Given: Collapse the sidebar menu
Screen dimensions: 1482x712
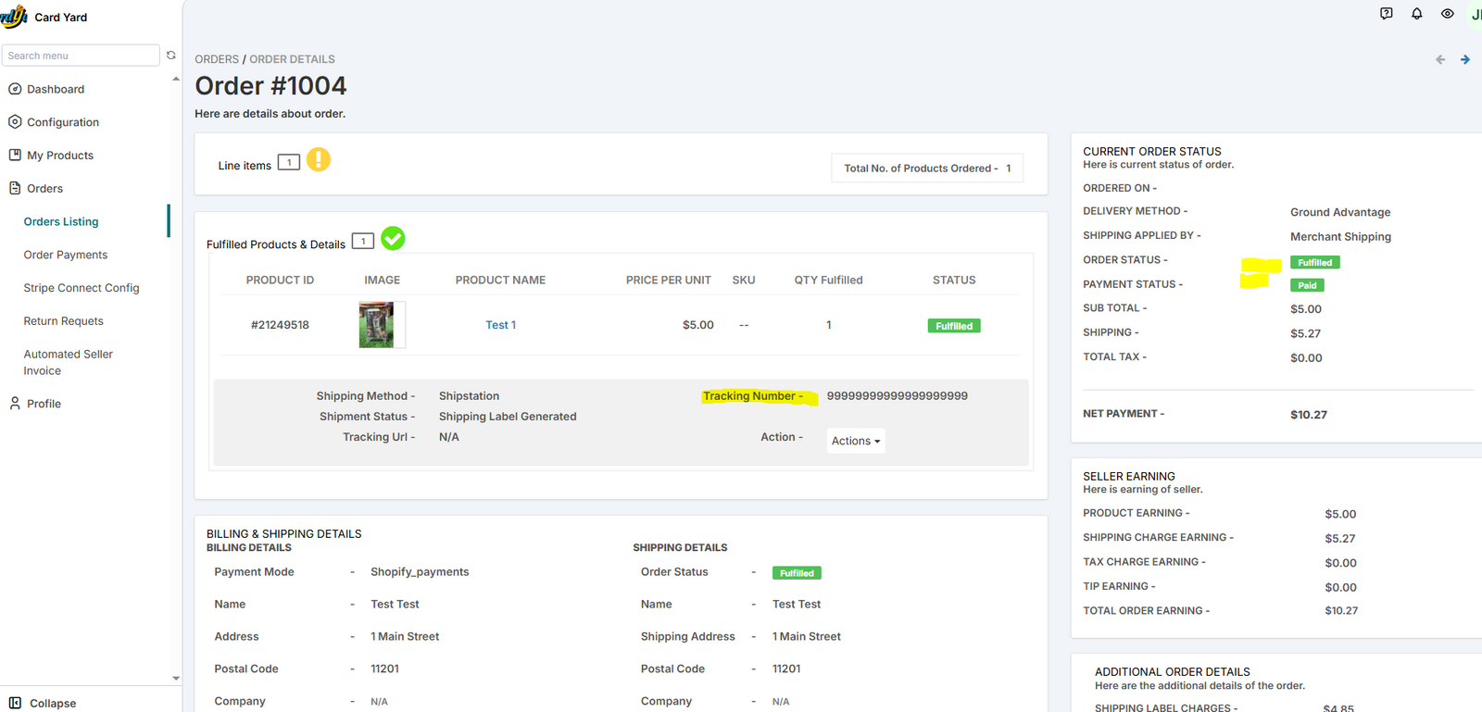Looking at the screenshot, I should click(43, 703).
